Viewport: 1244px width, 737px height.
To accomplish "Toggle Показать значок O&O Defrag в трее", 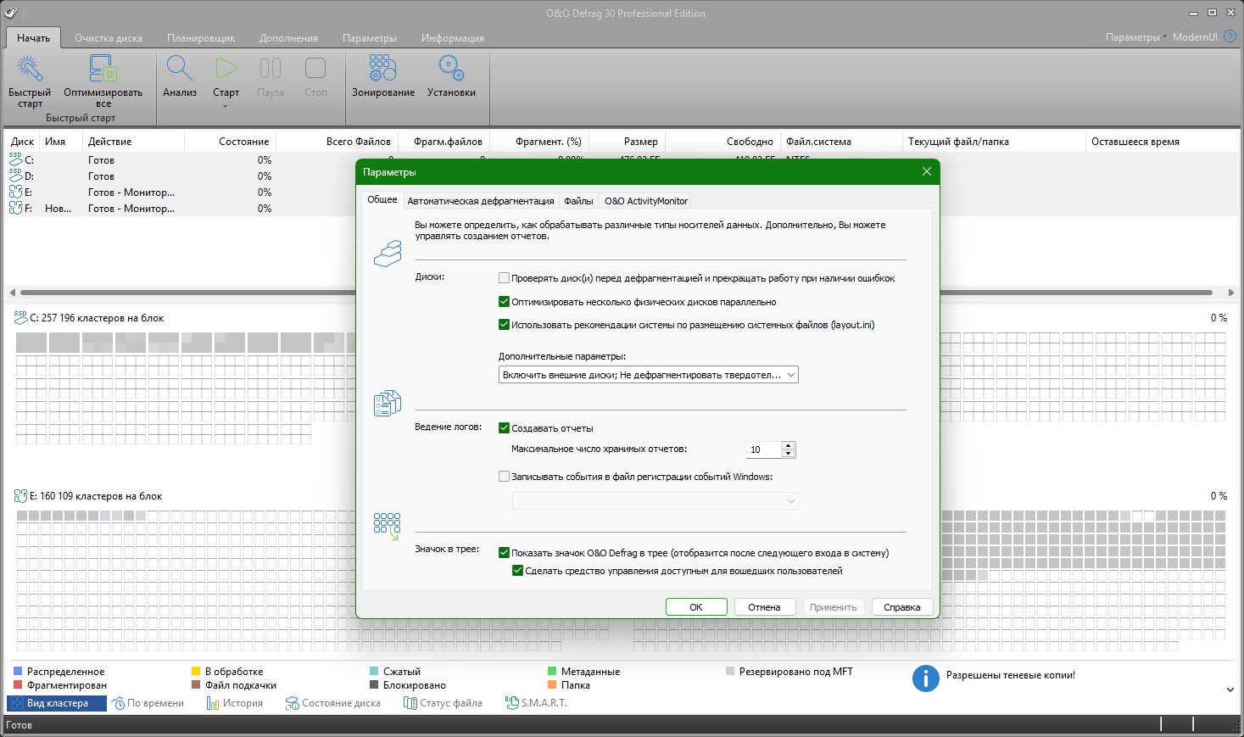I will 505,553.
